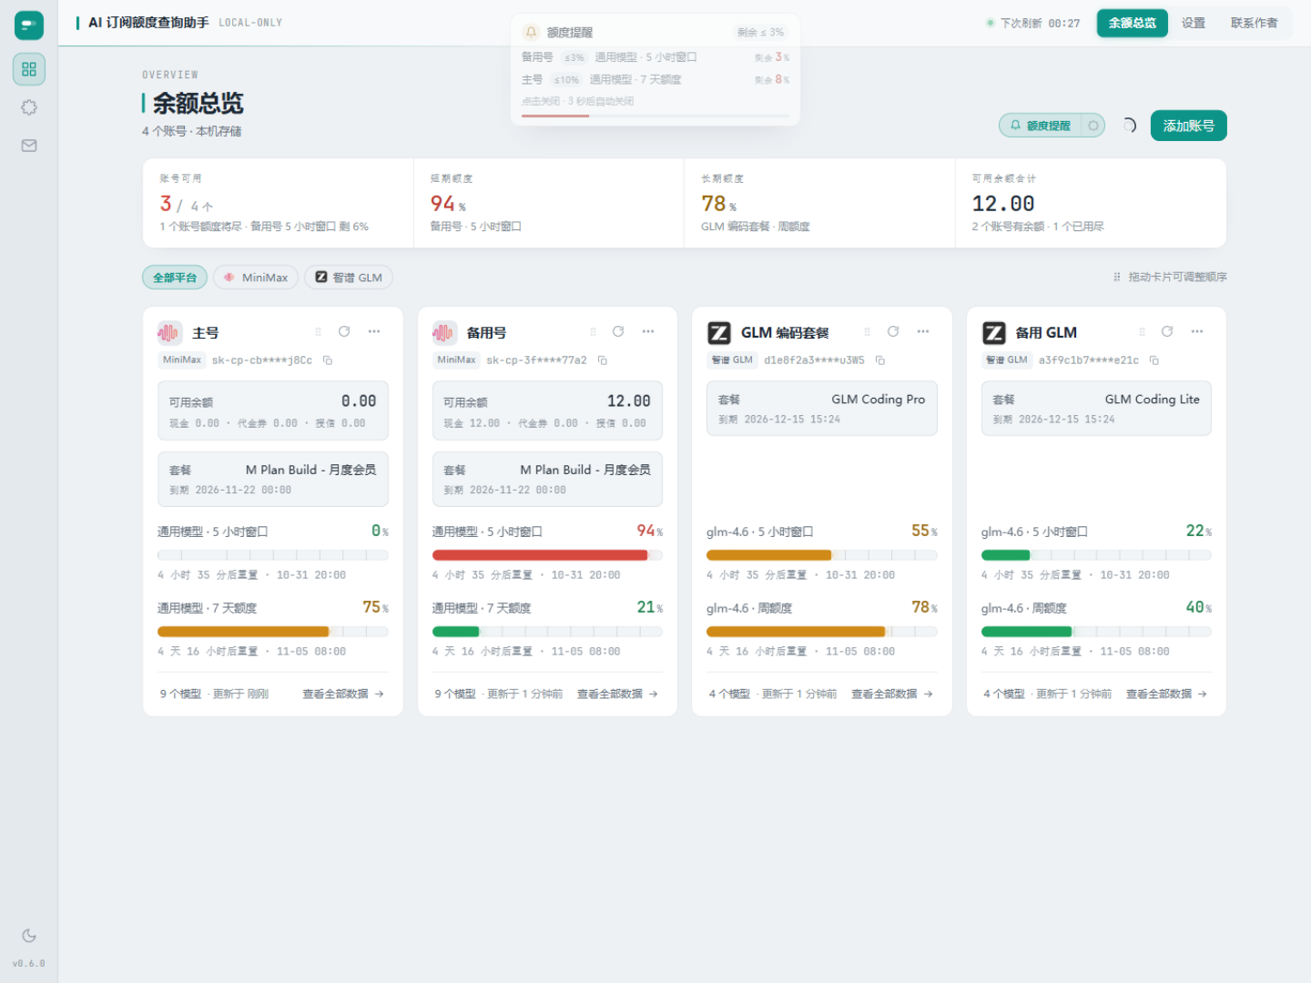Switch to the 余额总览 tab
The height and width of the screenshot is (983, 1311).
(x=1133, y=23)
